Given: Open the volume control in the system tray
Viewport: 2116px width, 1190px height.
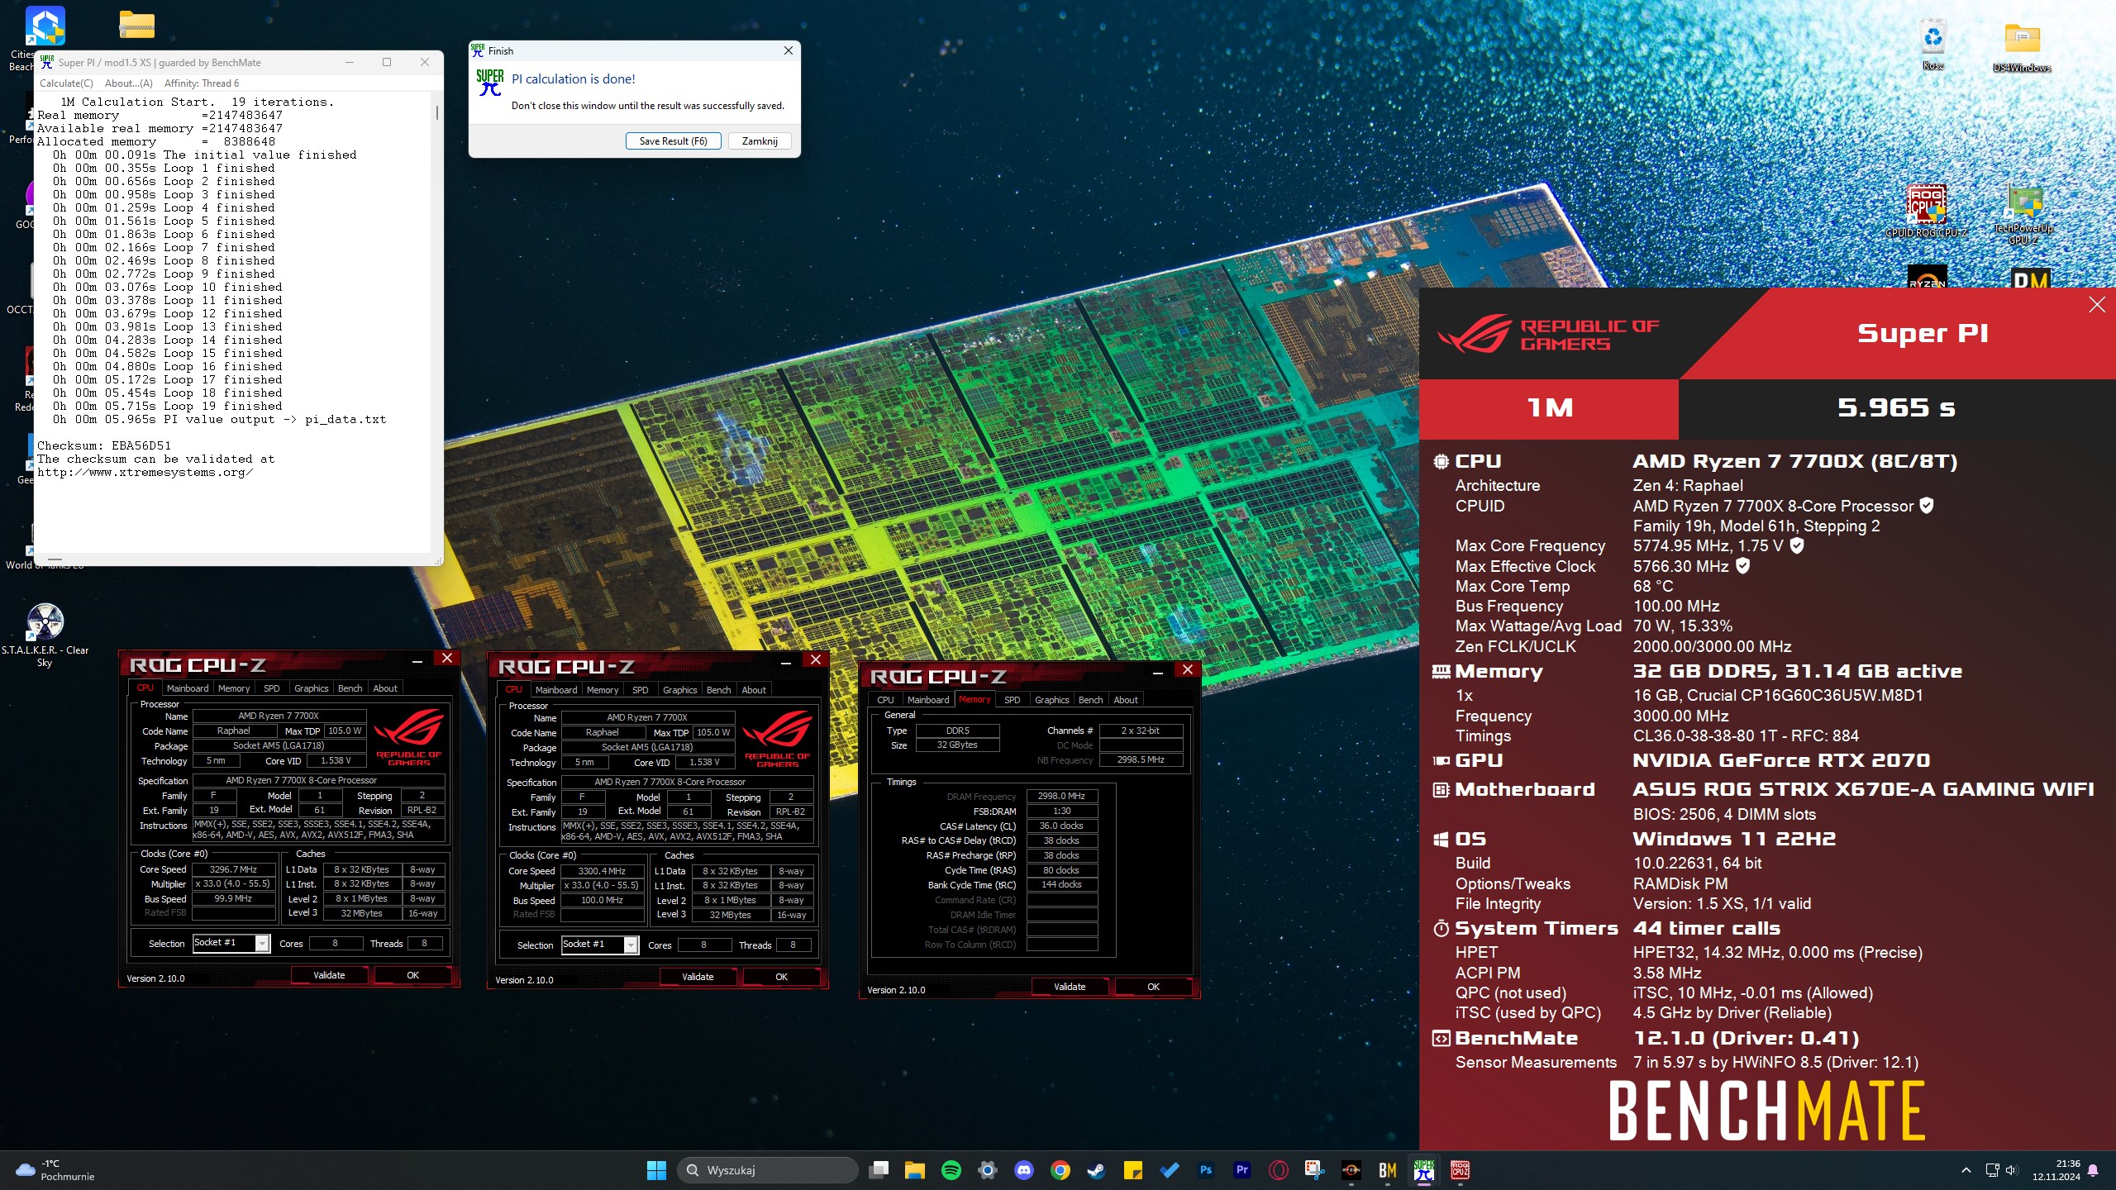Looking at the screenshot, I should (x=2011, y=1169).
